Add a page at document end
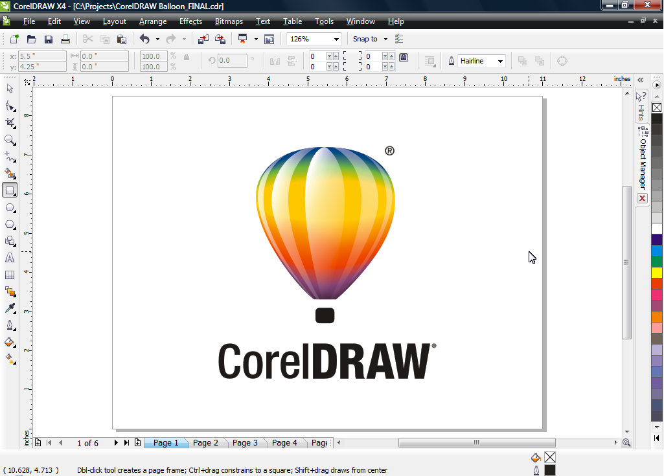 click(x=137, y=442)
